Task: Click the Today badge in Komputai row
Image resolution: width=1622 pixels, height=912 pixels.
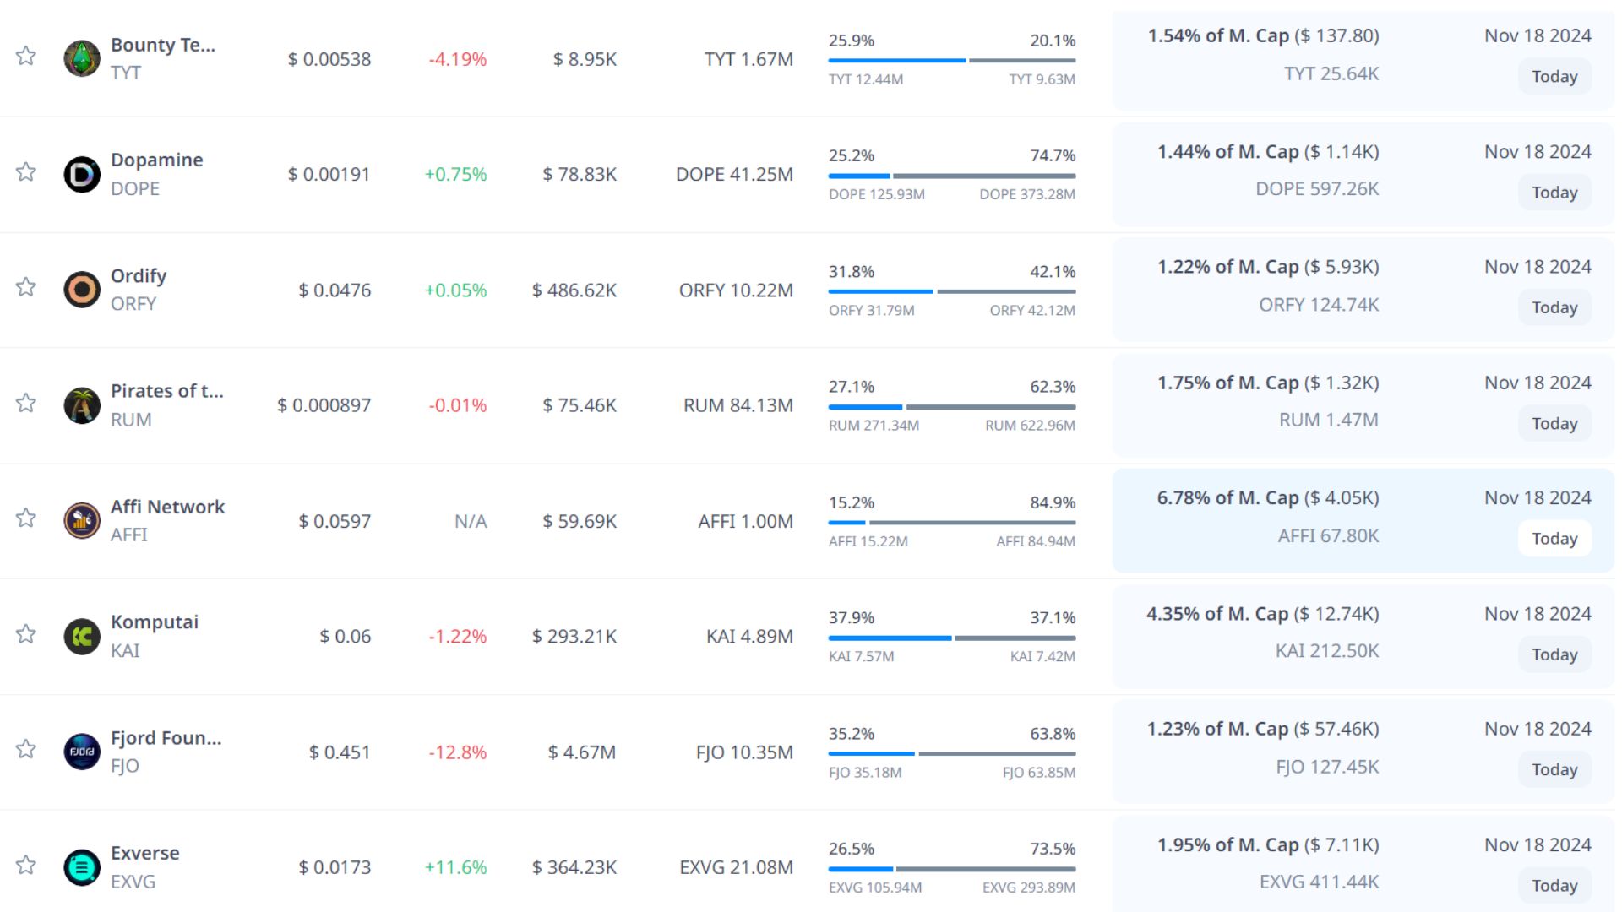Action: coord(1554,654)
